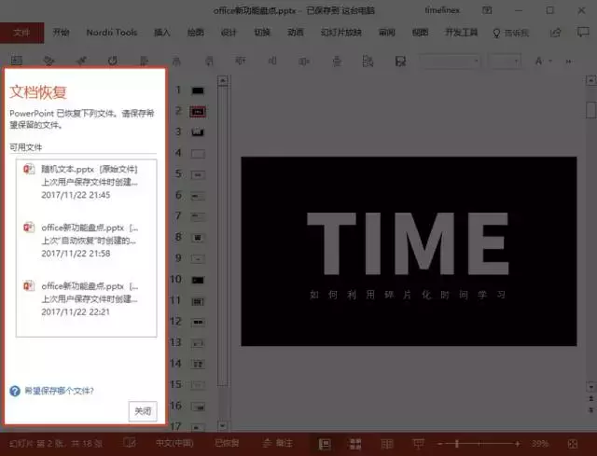
Task: Open the 希望保存哪个文件? help link
Action: coord(59,391)
